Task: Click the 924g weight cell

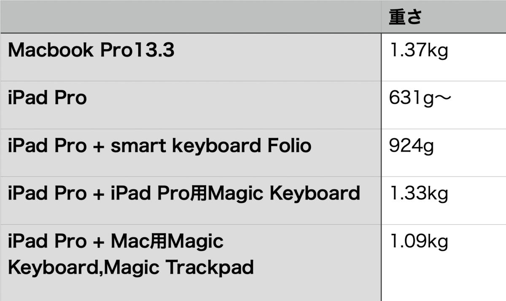Action: coord(444,153)
